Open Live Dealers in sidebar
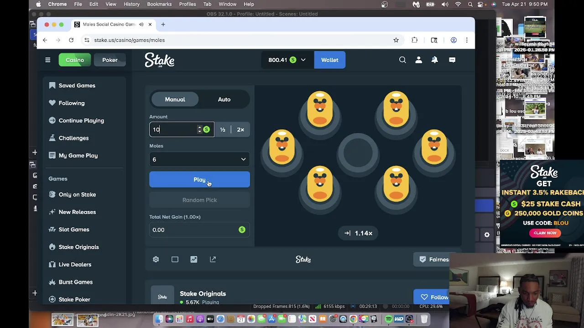 click(75, 264)
